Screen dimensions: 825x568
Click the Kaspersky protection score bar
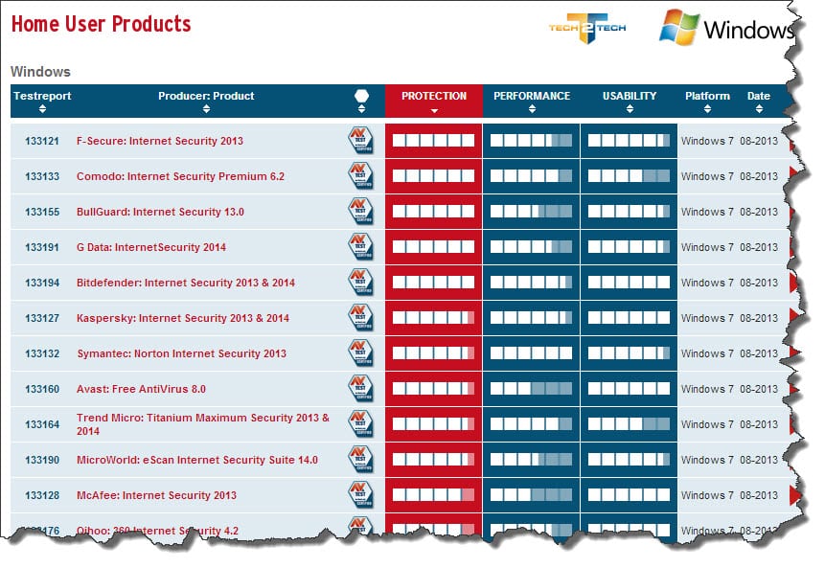[x=433, y=318]
